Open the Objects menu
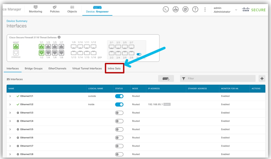The height and width of the screenshot is (159, 271). tap(72, 9)
